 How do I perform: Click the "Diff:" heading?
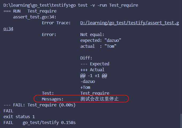86,58
